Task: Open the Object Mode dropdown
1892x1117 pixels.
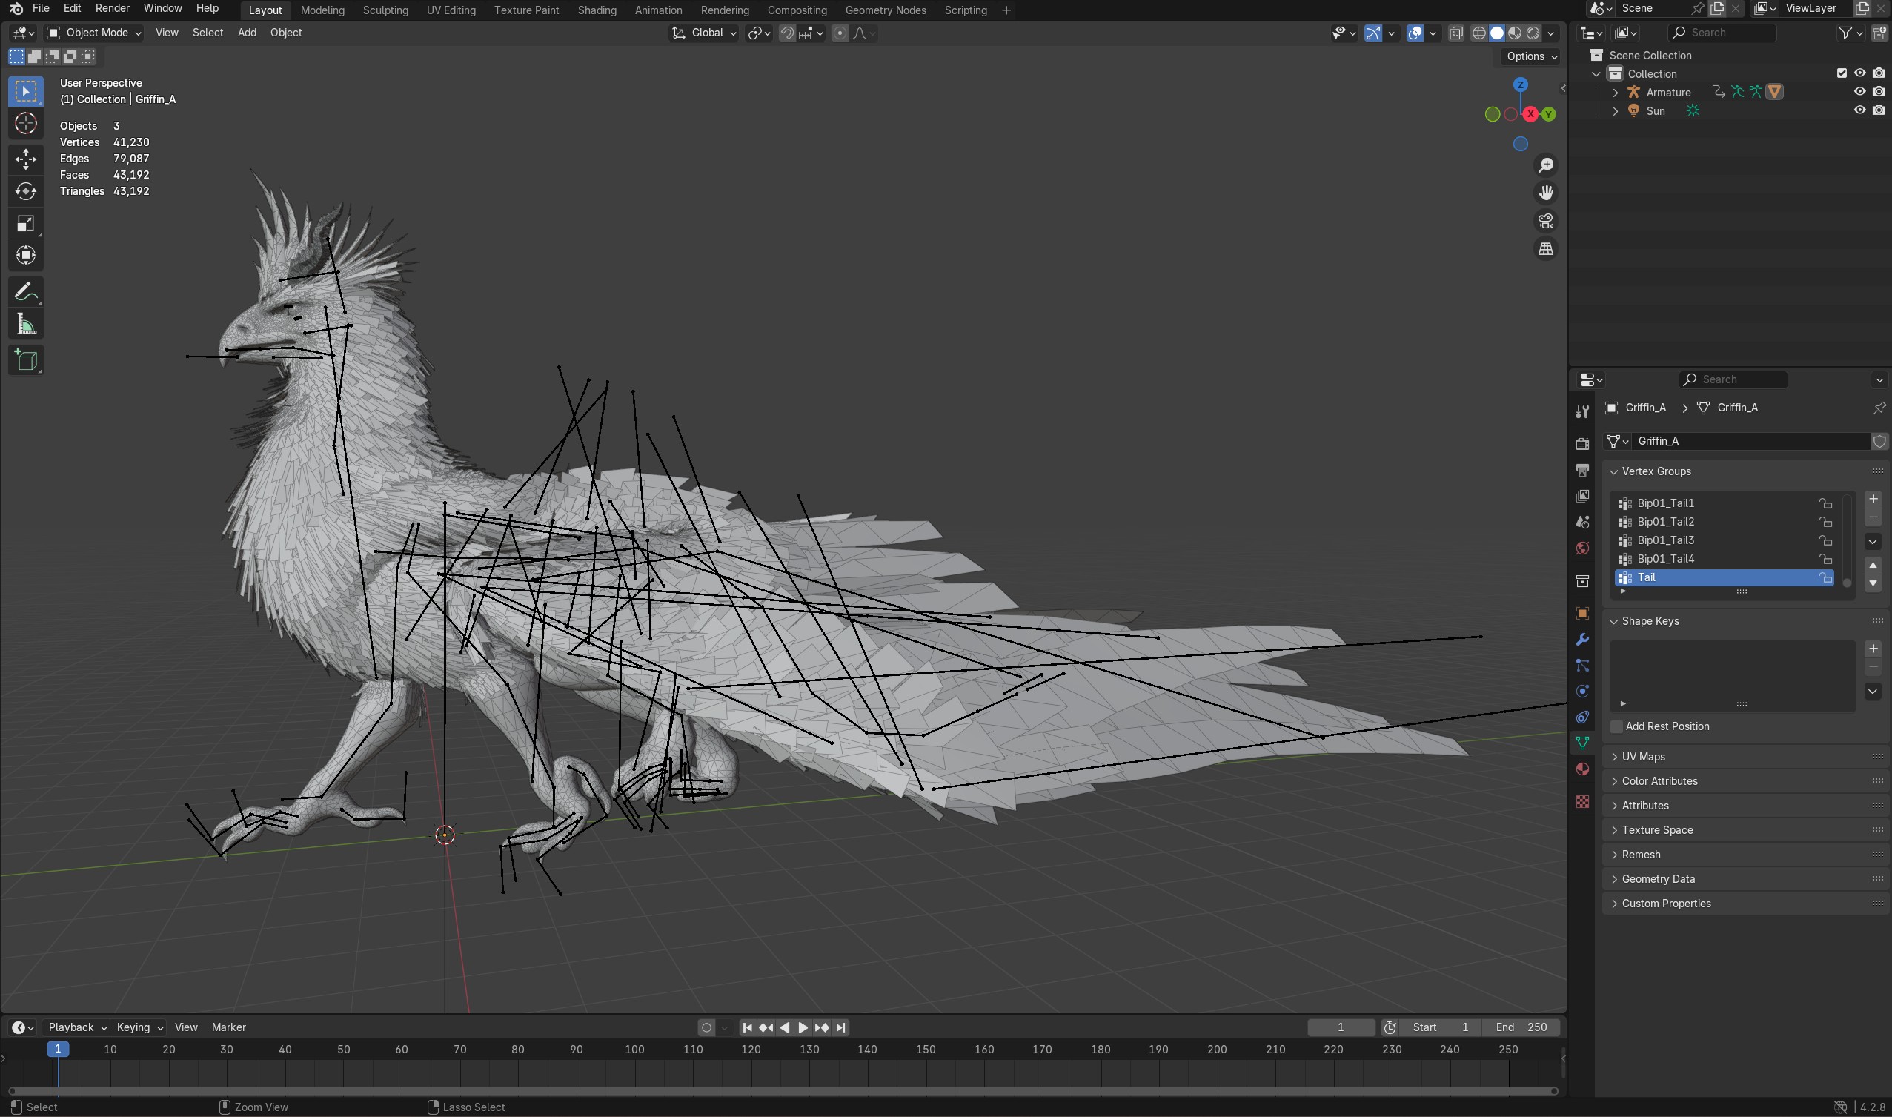Action: [x=95, y=33]
